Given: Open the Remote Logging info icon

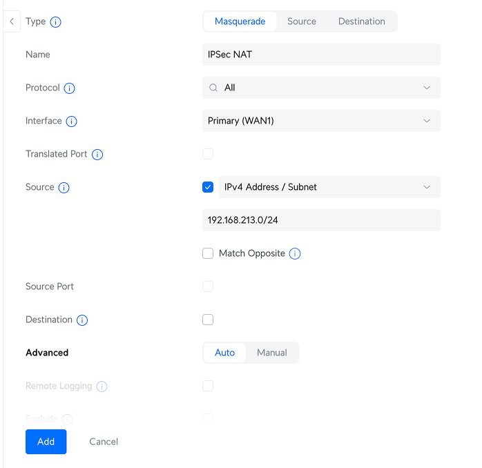Looking at the screenshot, I should (102, 387).
